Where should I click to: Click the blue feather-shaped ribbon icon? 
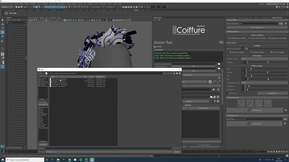214,82
